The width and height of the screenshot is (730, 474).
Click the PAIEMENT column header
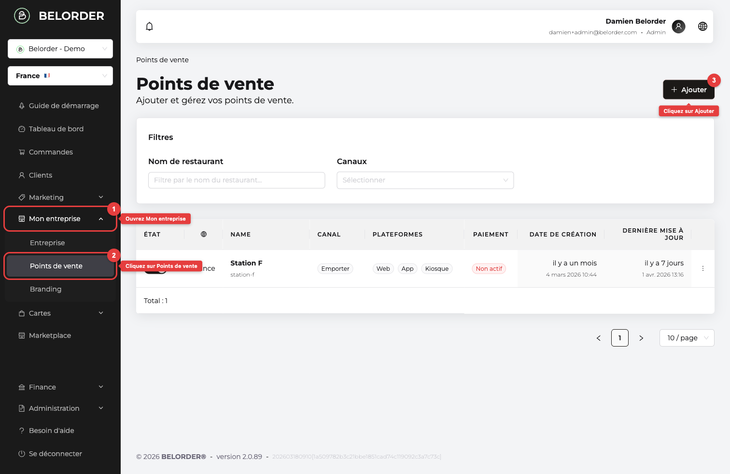point(491,235)
